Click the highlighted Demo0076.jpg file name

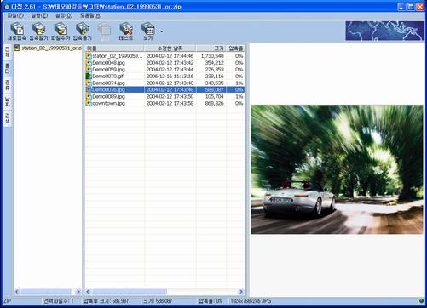(108, 89)
